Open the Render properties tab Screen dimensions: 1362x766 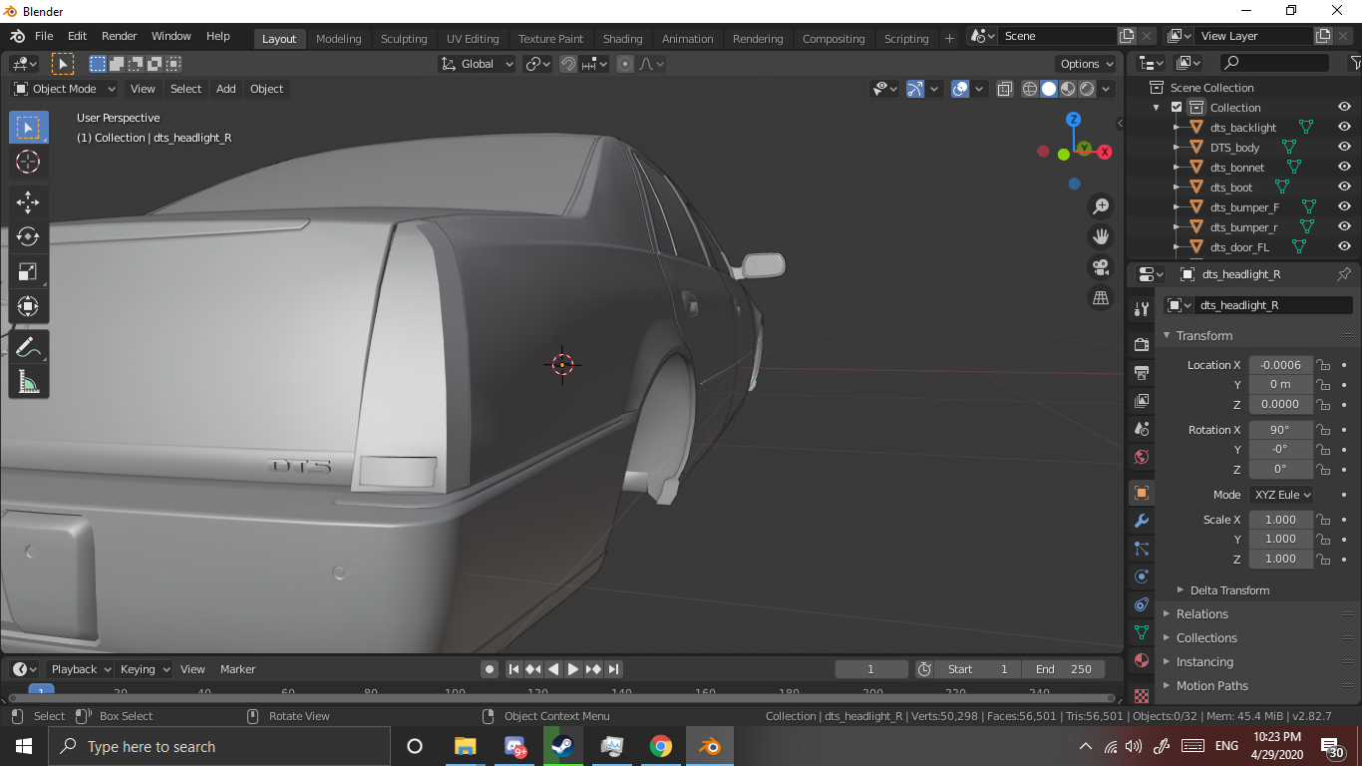pos(1142,345)
